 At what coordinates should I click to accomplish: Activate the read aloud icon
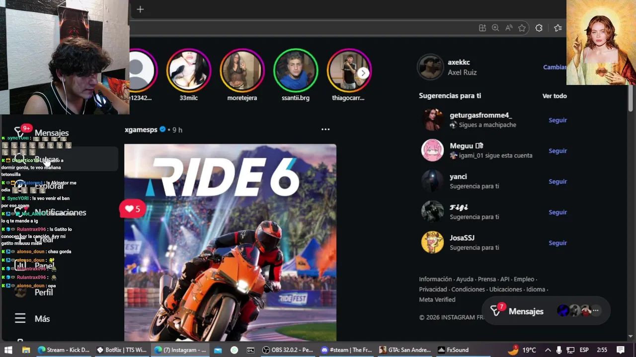tap(509, 28)
